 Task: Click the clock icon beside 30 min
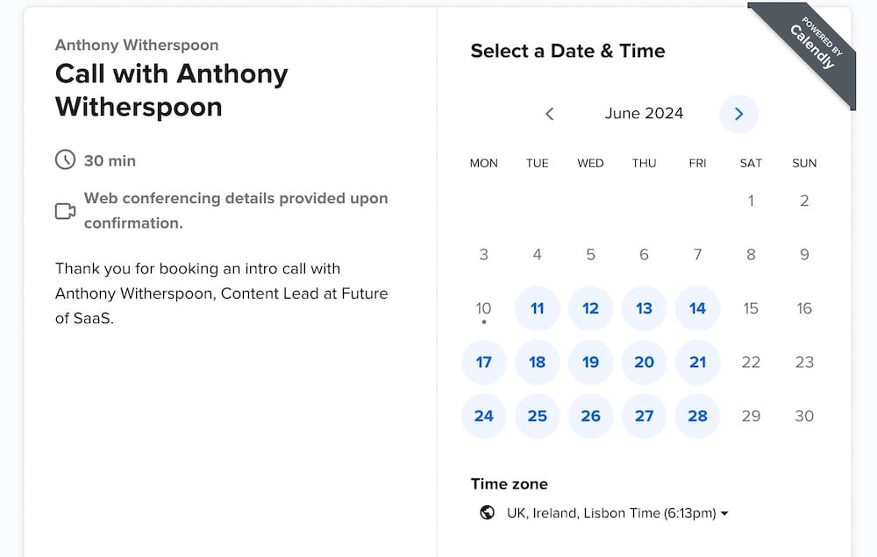65,160
